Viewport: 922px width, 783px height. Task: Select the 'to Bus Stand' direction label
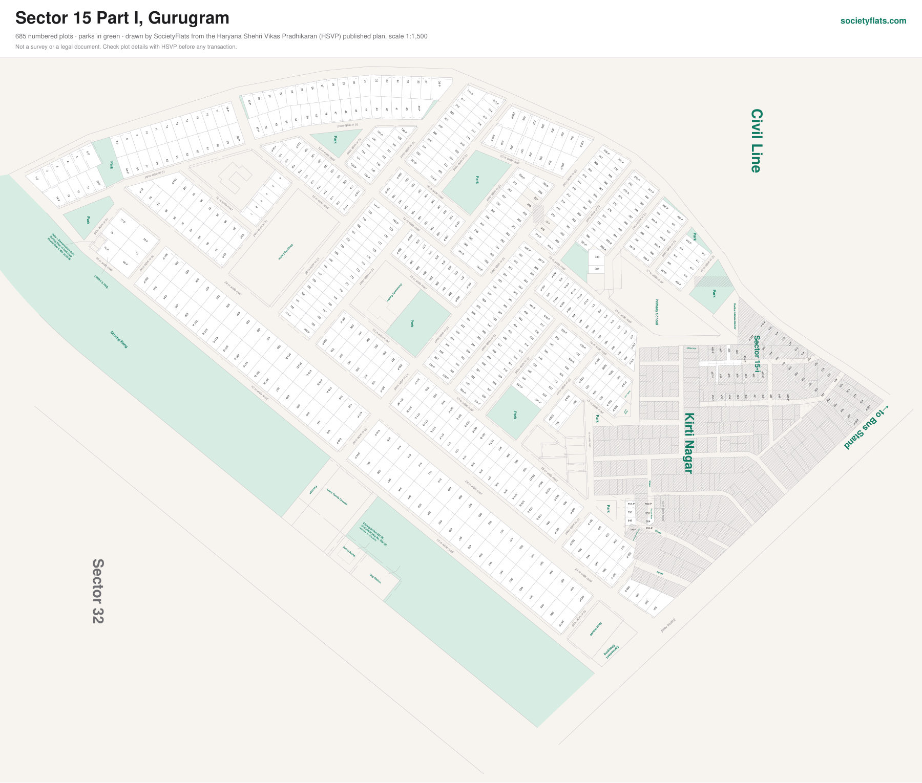[x=866, y=427]
